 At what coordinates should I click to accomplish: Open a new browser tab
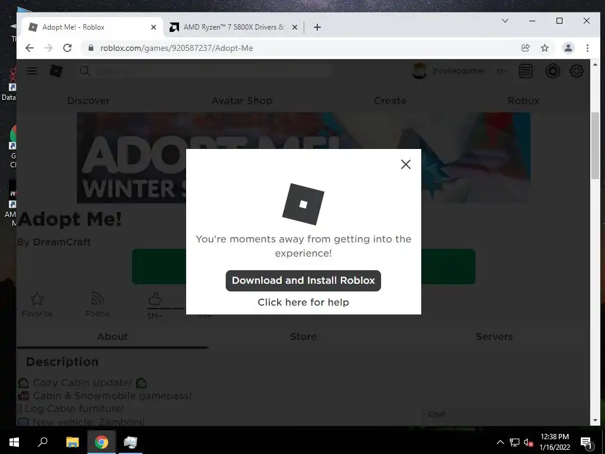click(x=317, y=27)
